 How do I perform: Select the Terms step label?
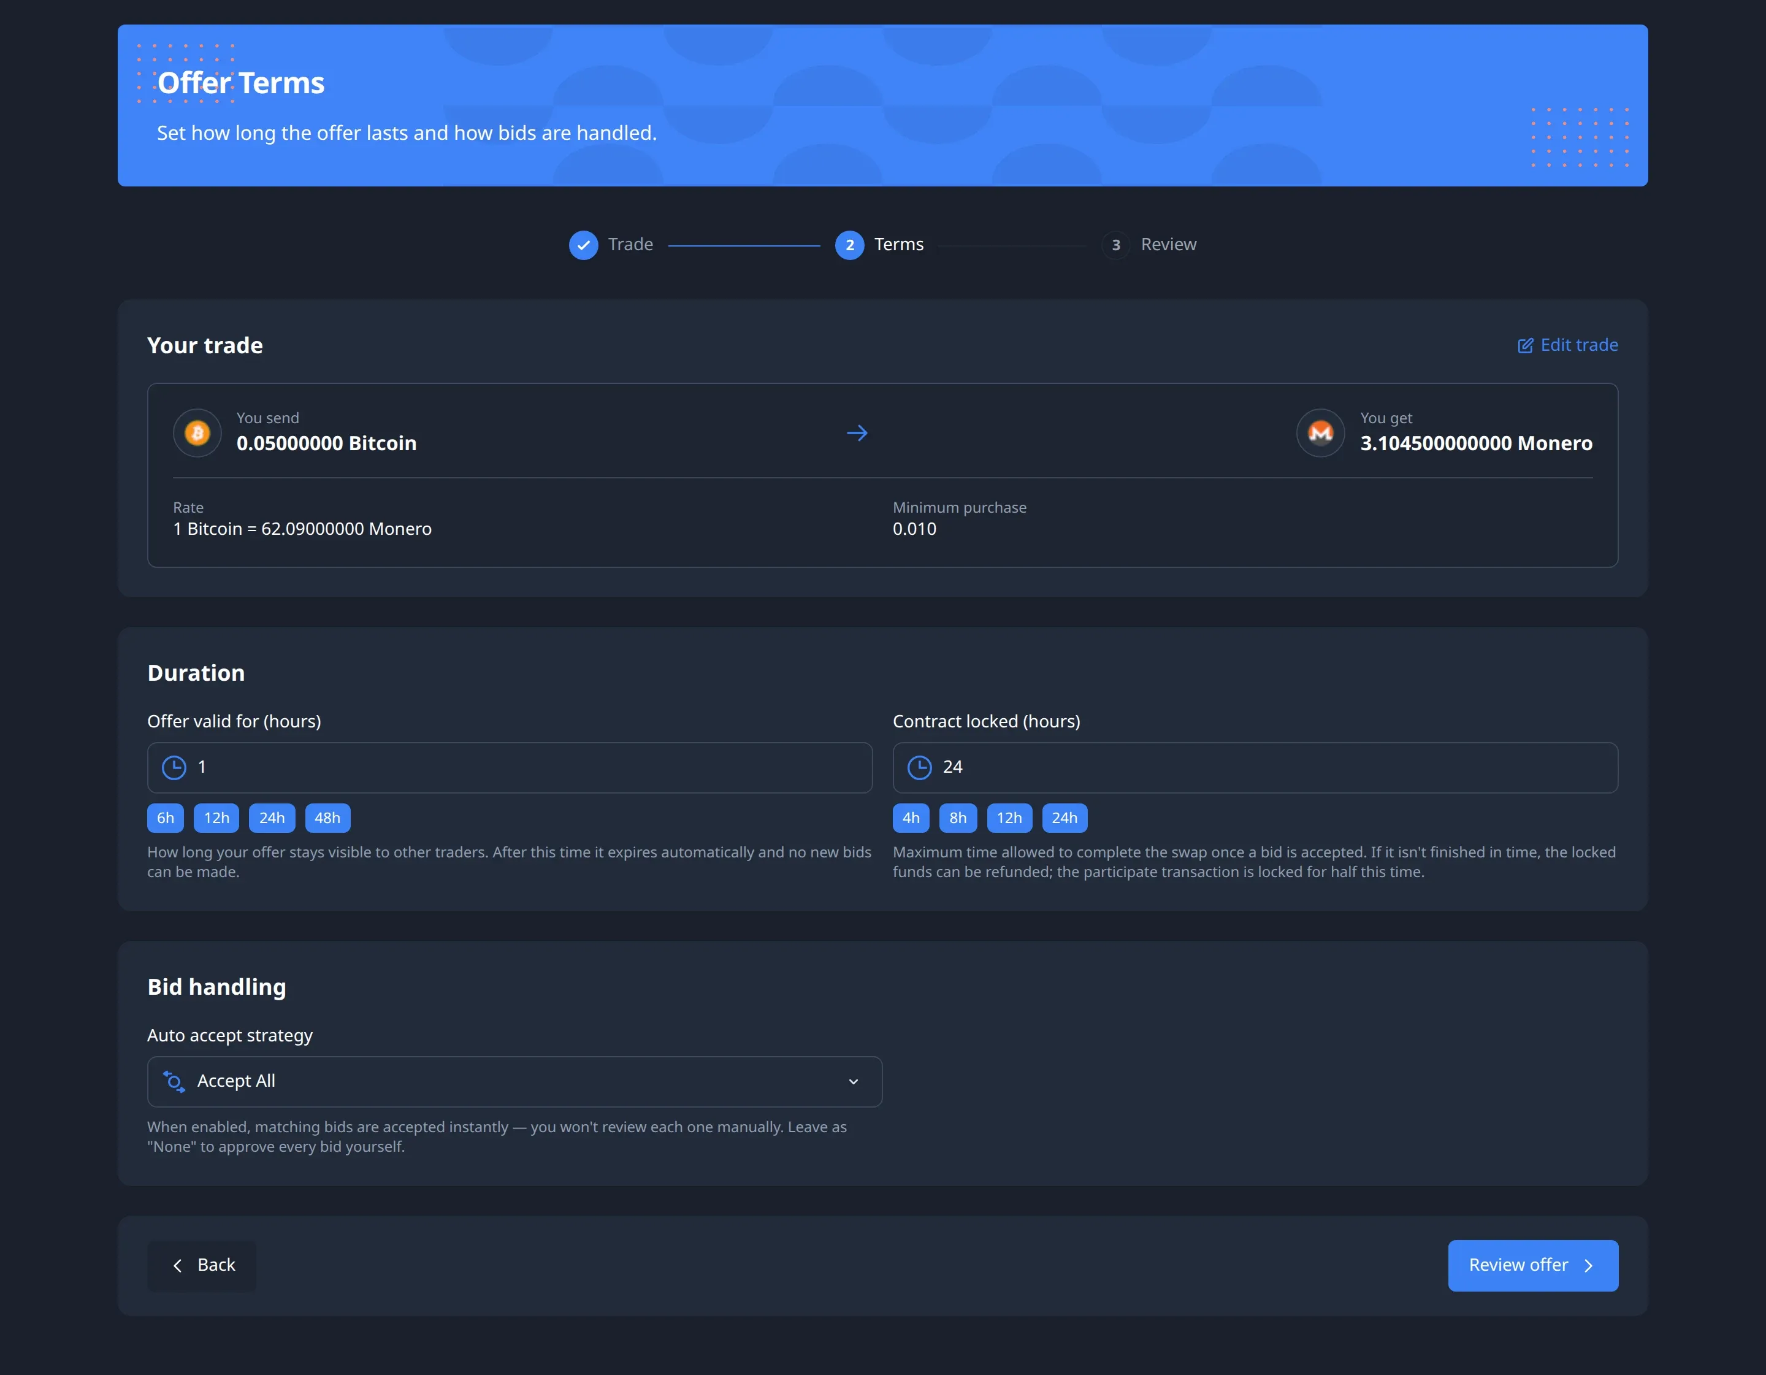pos(898,244)
